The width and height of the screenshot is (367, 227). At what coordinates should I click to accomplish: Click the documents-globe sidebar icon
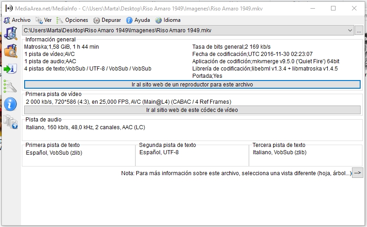[11, 122]
